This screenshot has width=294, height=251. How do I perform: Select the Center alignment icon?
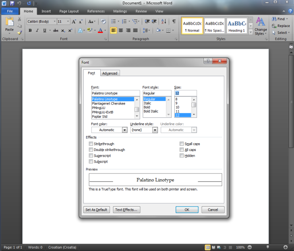[x=121, y=31]
